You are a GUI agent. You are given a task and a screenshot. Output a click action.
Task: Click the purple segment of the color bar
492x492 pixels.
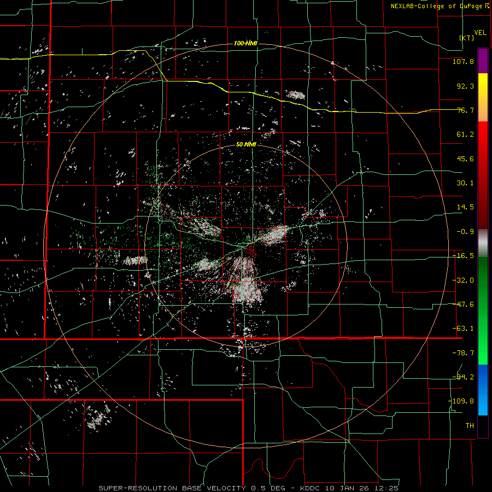pyautogui.click(x=483, y=61)
